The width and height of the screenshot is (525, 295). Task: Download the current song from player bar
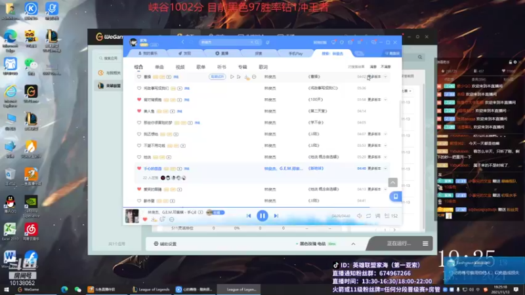point(154,220)
